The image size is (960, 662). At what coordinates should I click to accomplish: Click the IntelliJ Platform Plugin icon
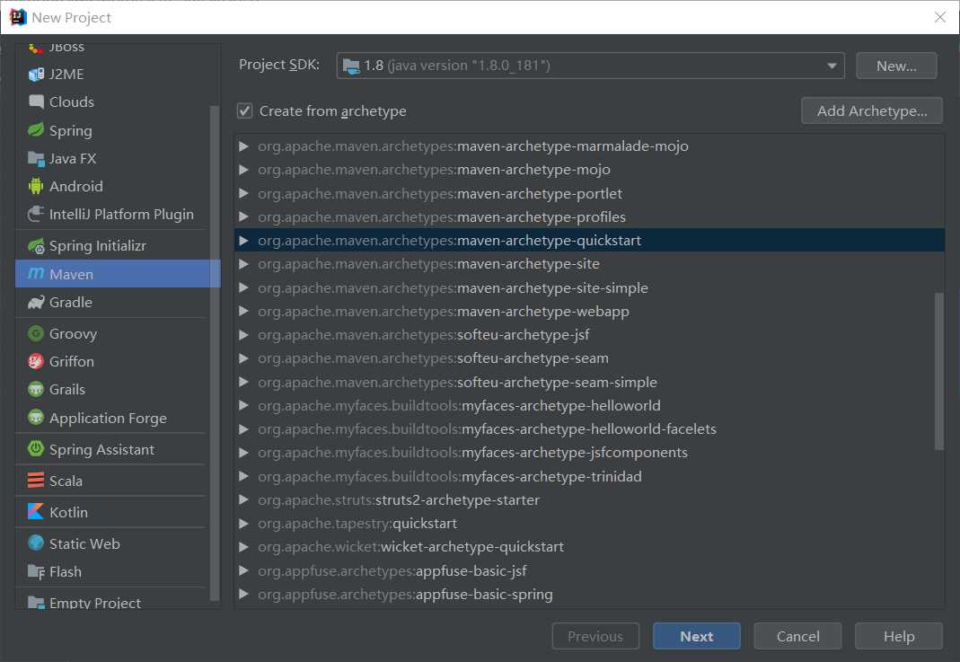(36, 214)
